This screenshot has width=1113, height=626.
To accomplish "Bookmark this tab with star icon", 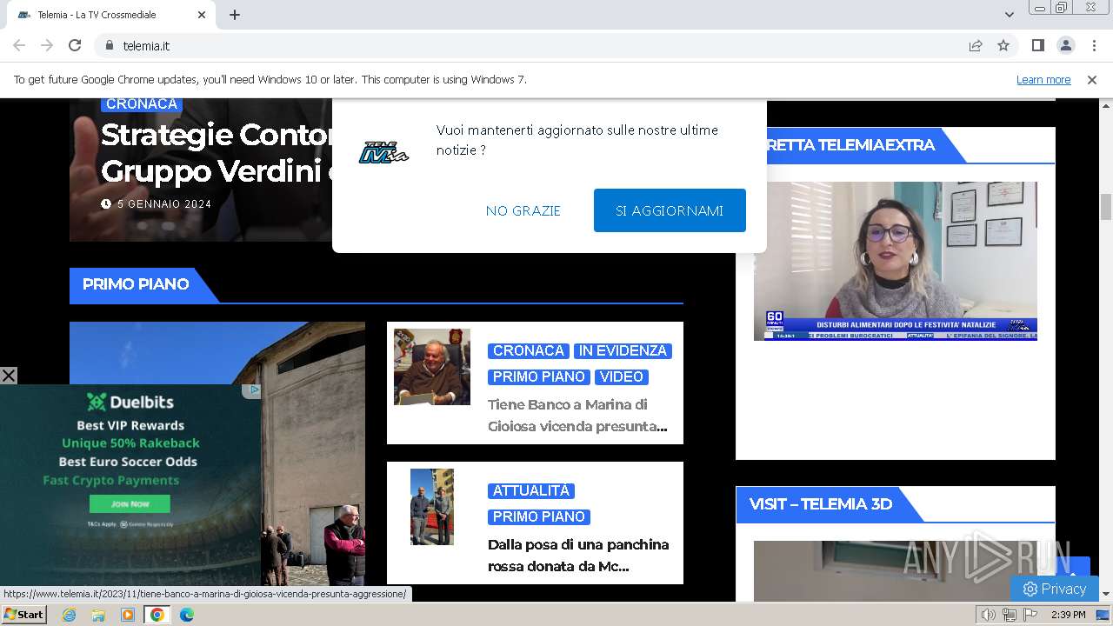I will click(x=1003, y=45).
